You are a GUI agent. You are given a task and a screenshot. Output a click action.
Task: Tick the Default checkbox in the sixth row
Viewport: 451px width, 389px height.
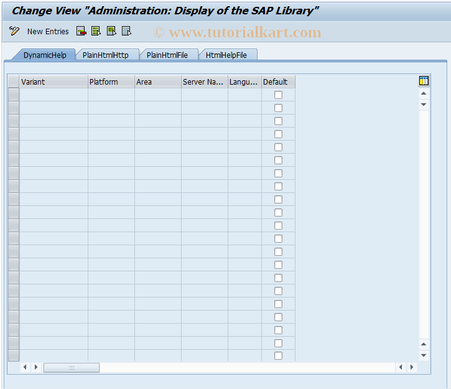point(278,160)
